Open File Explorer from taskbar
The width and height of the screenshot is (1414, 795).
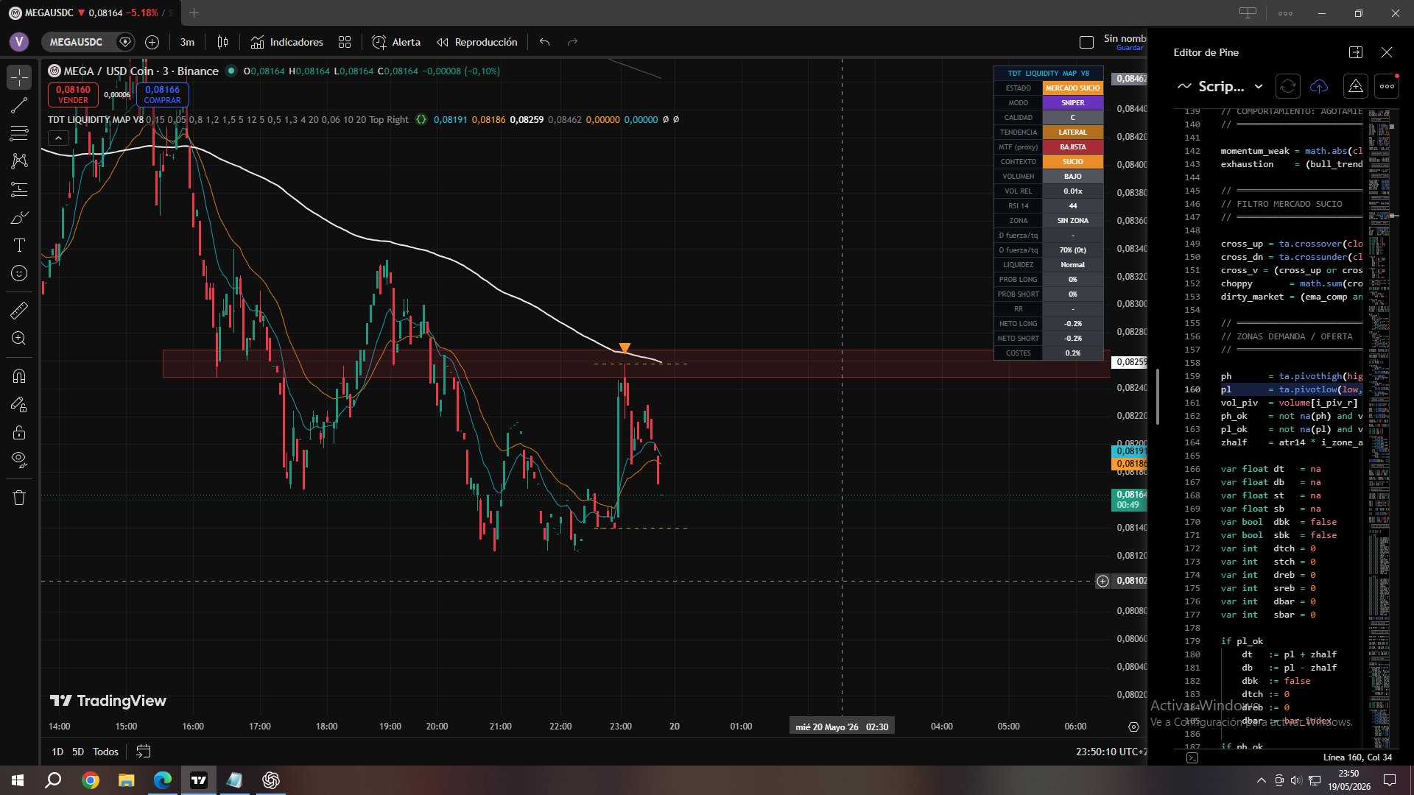127,780
